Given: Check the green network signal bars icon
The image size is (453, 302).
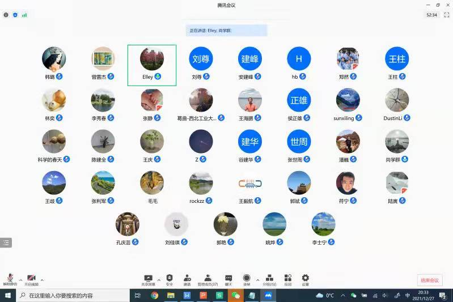Looking at the screenshot, I should point(24,15).
